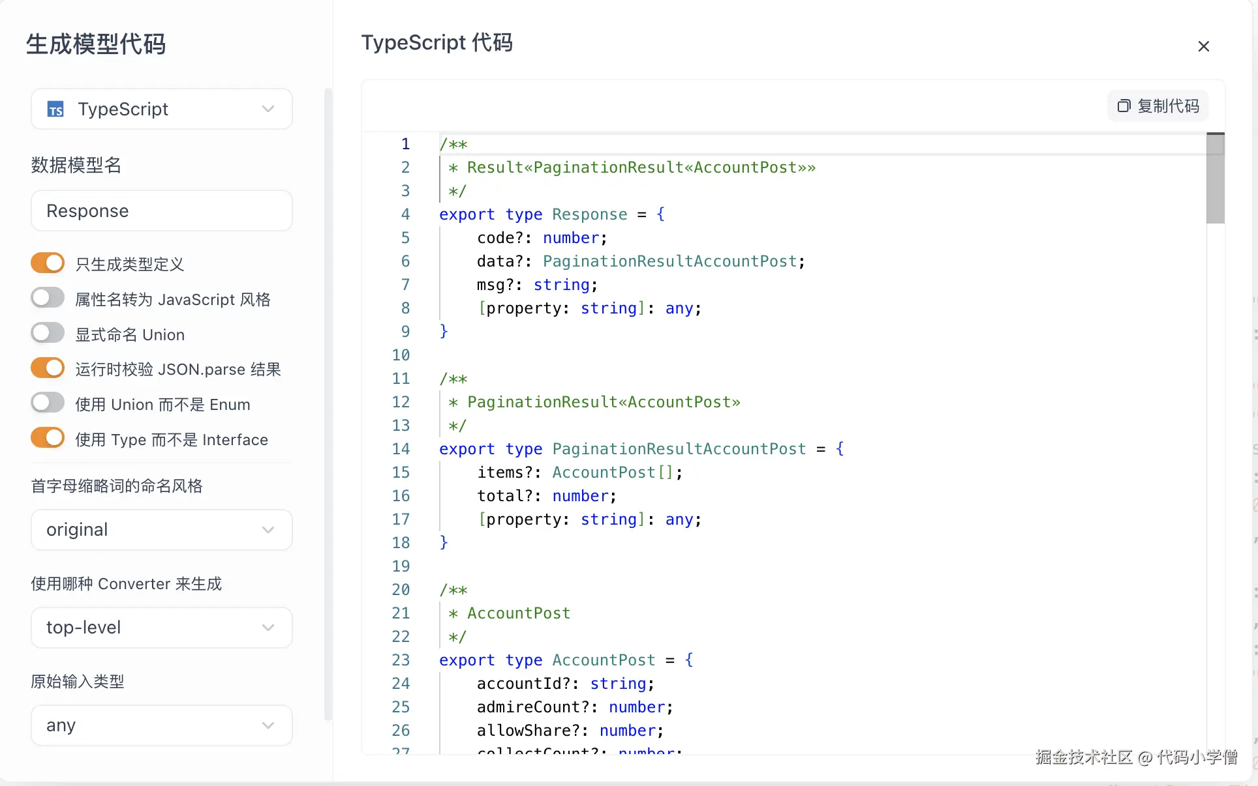Toggle 使用 Type 而不是 Interface switch
The width and height of the screenshot is (1258, 786).
coord(48,438)
